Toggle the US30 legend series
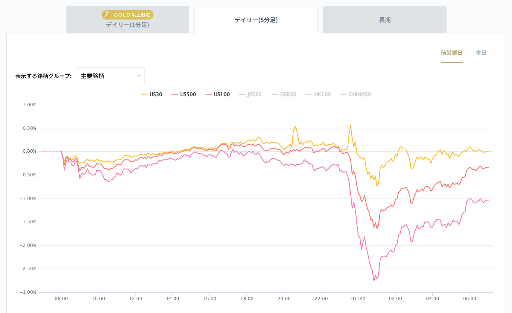Image resolution: width=512 pixels, height=313 pixels. coord(155,94)
